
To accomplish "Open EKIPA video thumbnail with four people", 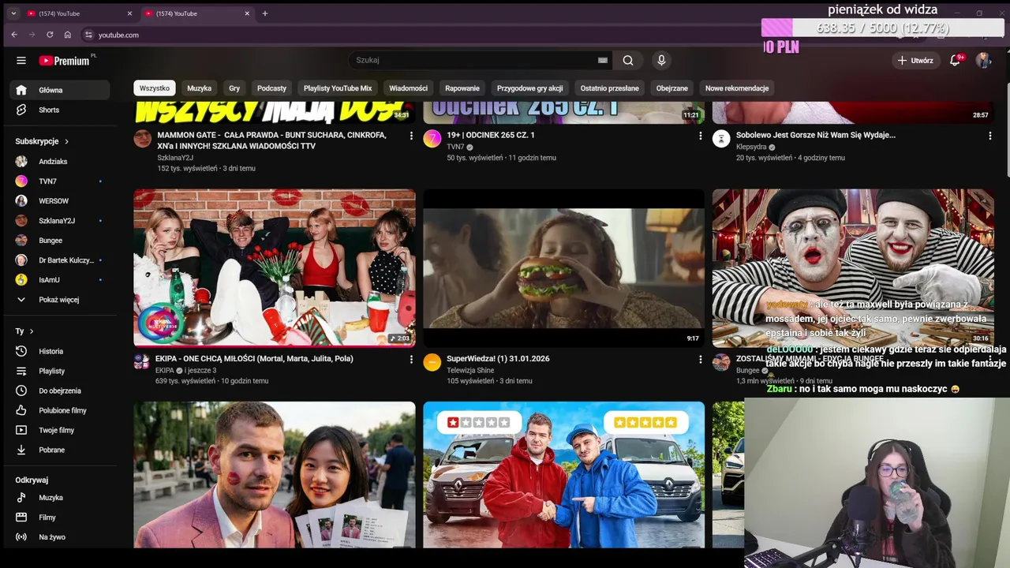I will pos(275,268).
